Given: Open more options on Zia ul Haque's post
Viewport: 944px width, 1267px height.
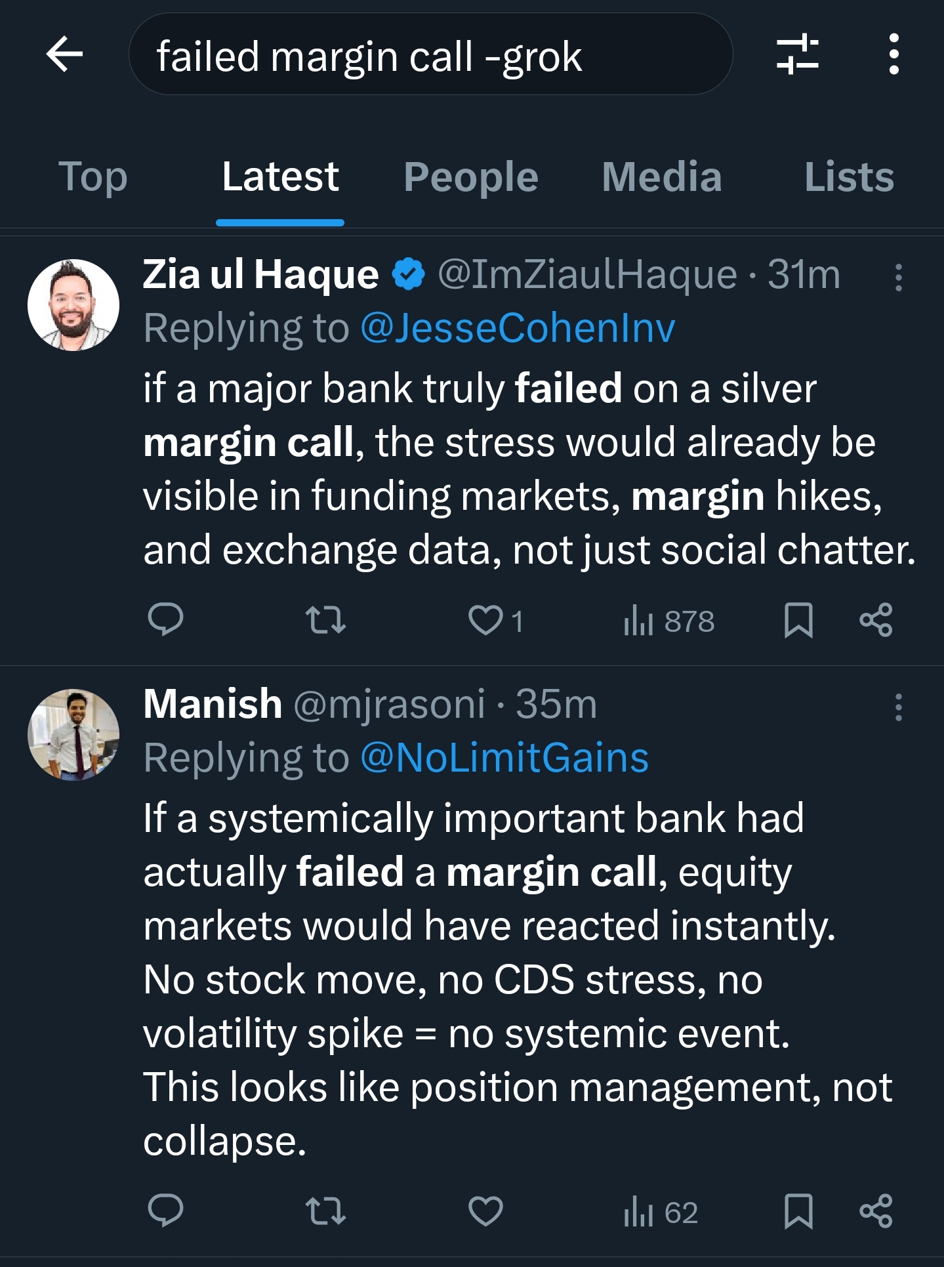Looking at the screenshot, I should [x=899, y=278].
